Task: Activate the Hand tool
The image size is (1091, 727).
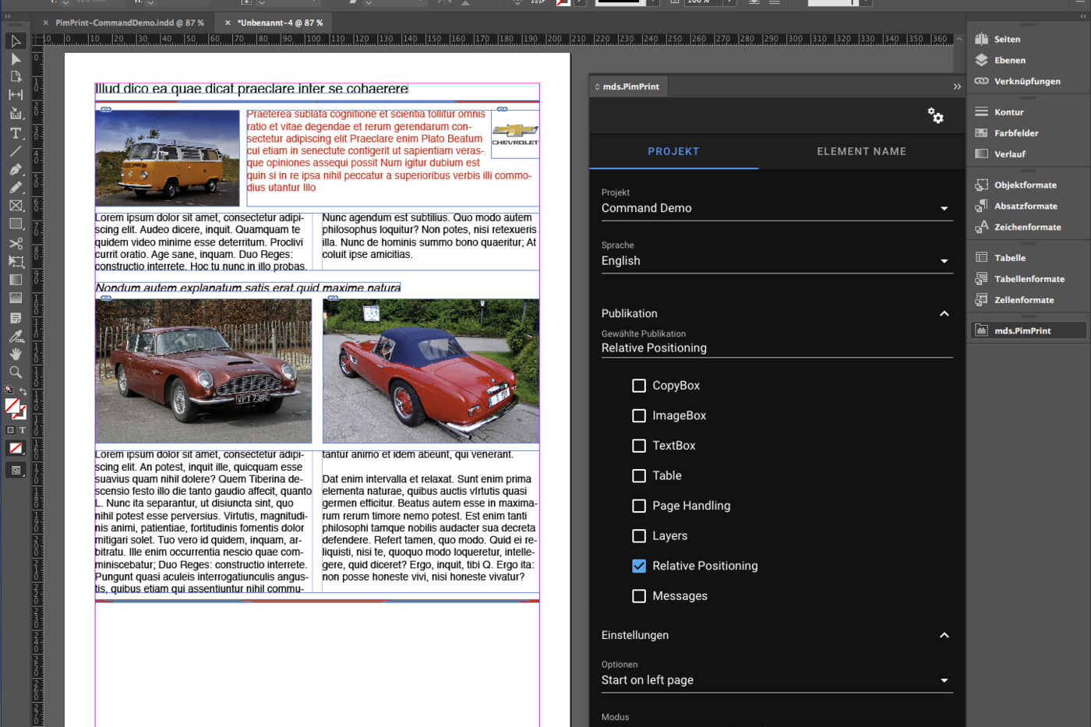Action: pyautogui.click(x=16, y=354)
